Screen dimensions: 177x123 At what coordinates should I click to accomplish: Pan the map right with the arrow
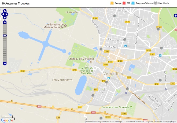click(7, 14)
